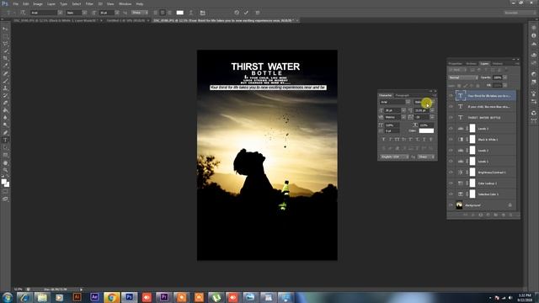539x303 pixels.
Task: Click the foreground color swatch
Action: (3, 182)
